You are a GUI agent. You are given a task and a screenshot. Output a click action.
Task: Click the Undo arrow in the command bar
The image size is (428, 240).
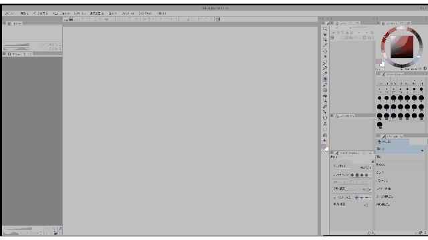point(83,19)
